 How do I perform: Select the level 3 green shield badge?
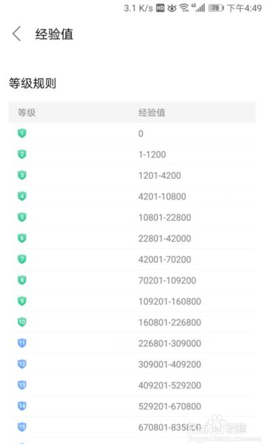pos(22,175)
